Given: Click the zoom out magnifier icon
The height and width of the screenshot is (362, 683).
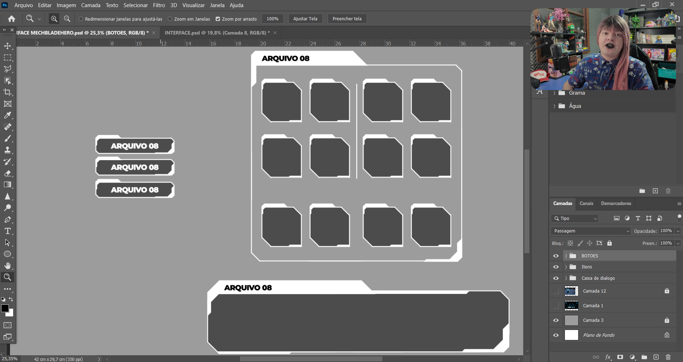Looking at the screenshot, I should pos(67,19).
